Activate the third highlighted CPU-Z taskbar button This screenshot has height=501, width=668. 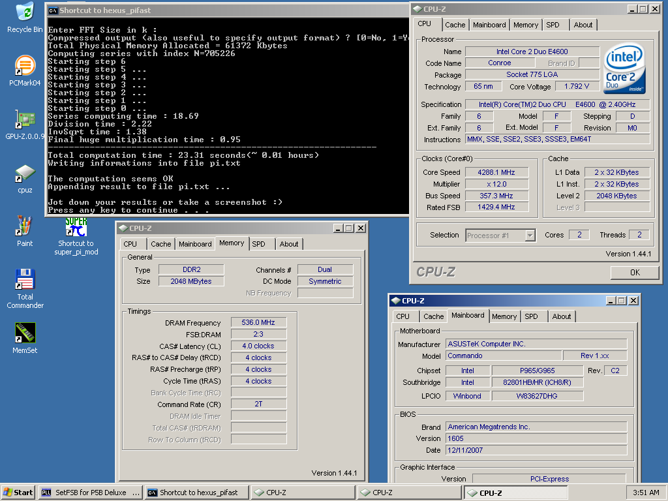(x=515, y=493)
